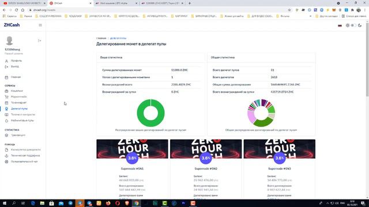This screenshot has width=369, height=207.
Task: Click the 3.6% badge on Supernode #SN1
Action: (132, 158)
